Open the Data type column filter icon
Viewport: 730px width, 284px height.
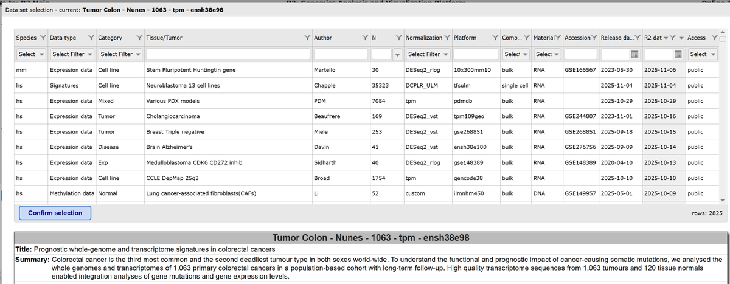[x=91, y=38]
